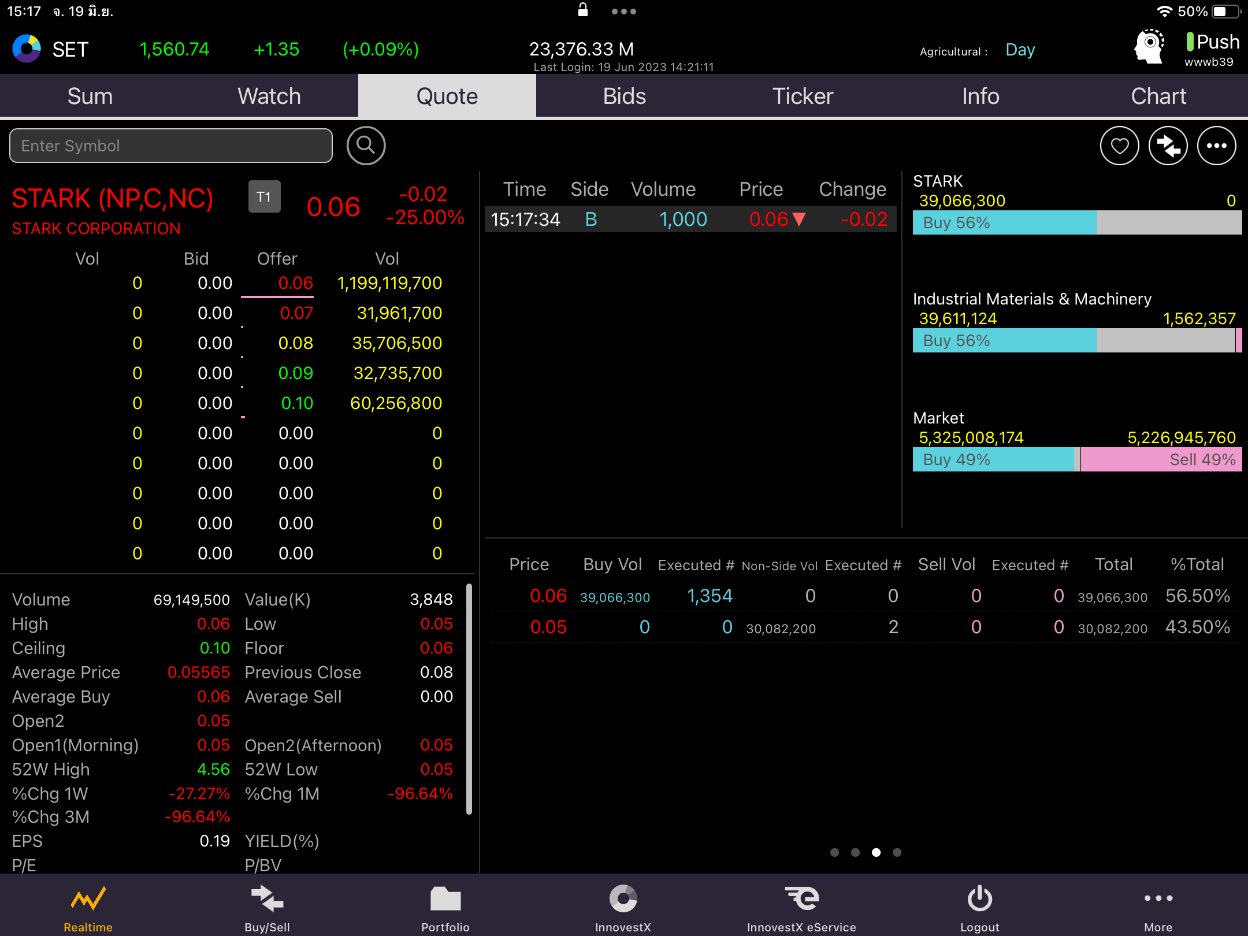
Task: Add STARK to favorites with heart icon
Action: (x=1119, y=146)
